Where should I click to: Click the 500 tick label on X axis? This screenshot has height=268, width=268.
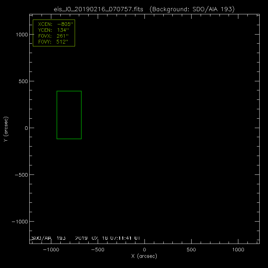point(191,250)
